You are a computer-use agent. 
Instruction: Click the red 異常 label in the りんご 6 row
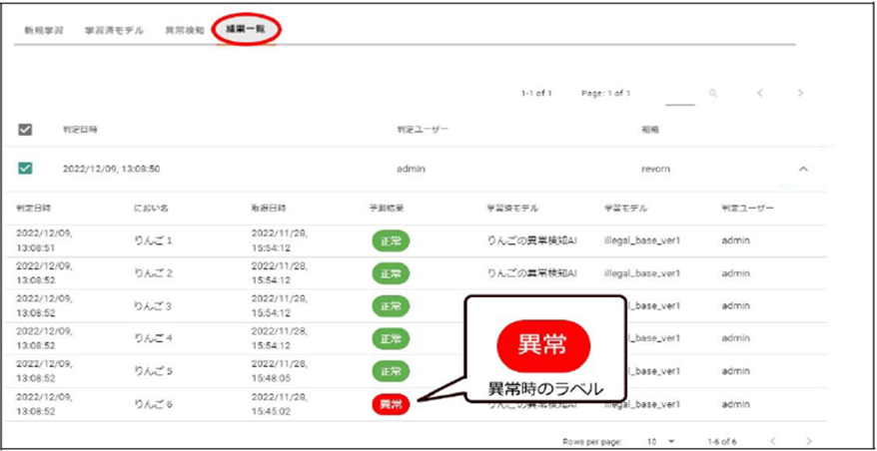[x=391, y=405]
